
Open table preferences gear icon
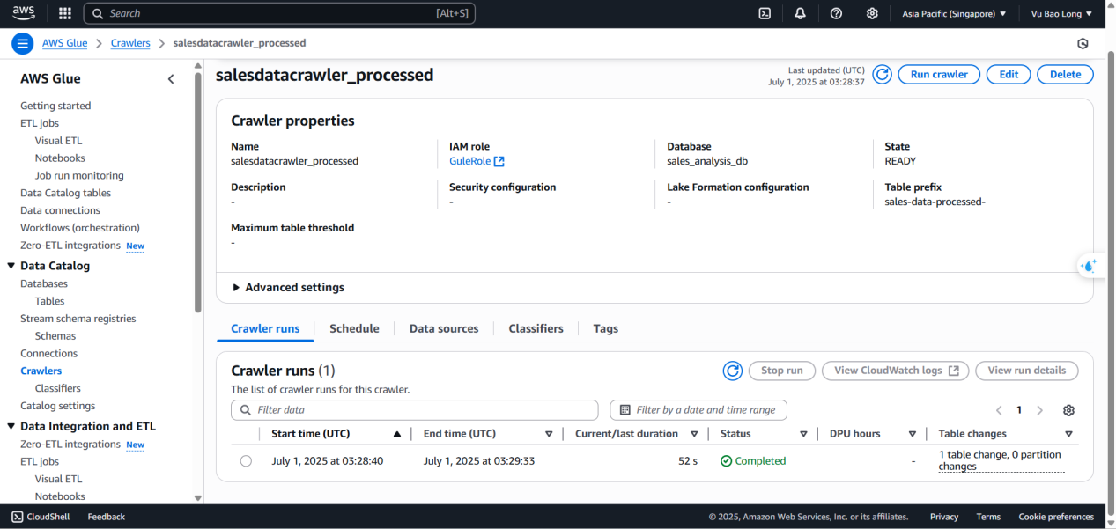coord(1068,410)
